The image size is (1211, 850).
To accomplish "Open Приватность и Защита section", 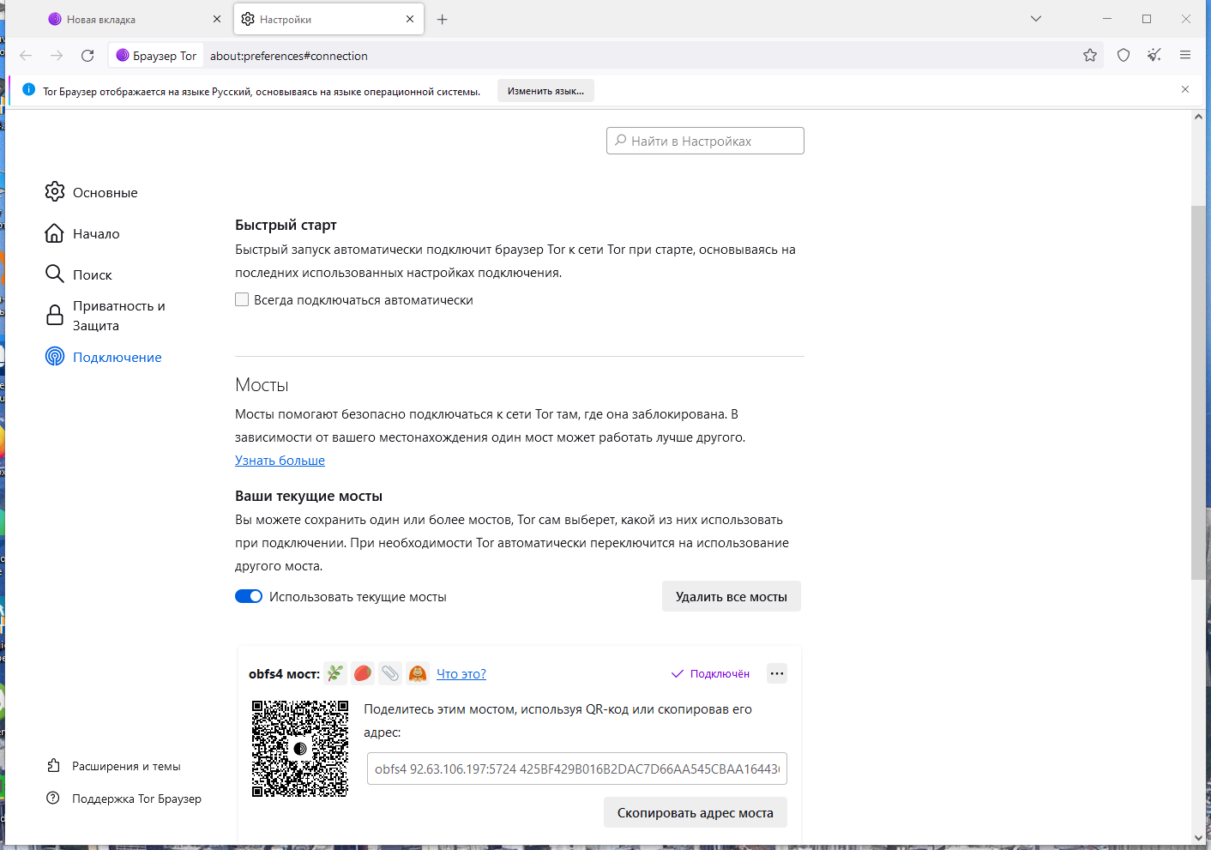I will click(x=105, y=316).
